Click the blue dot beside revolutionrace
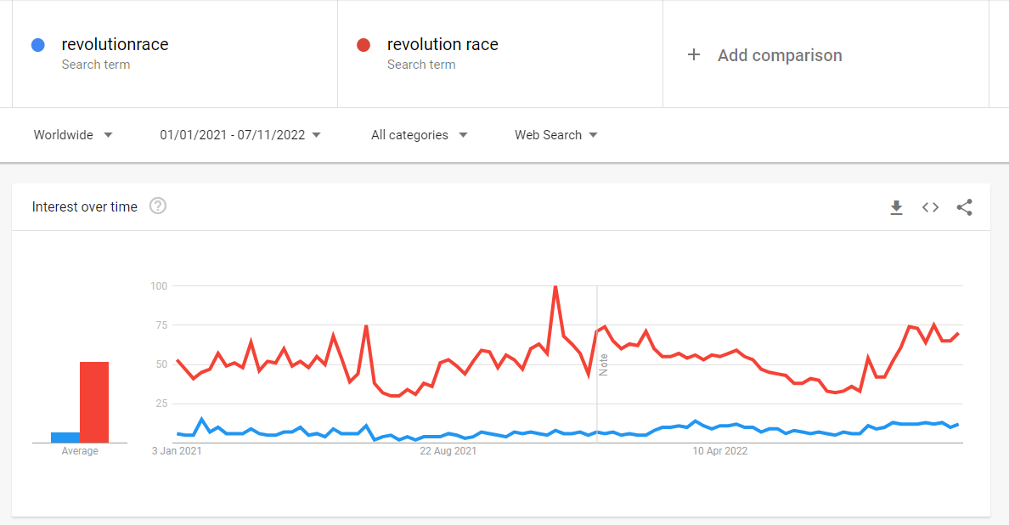 point(37,45)
